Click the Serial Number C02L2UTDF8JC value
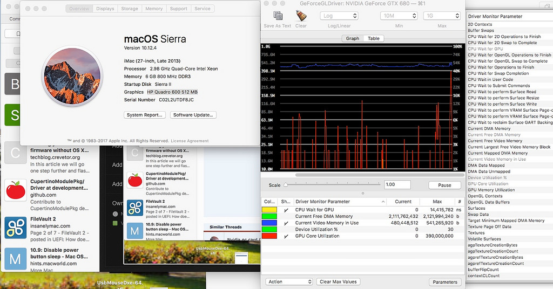This screenshot has width=553, height=289. click(x=176, y=100)
